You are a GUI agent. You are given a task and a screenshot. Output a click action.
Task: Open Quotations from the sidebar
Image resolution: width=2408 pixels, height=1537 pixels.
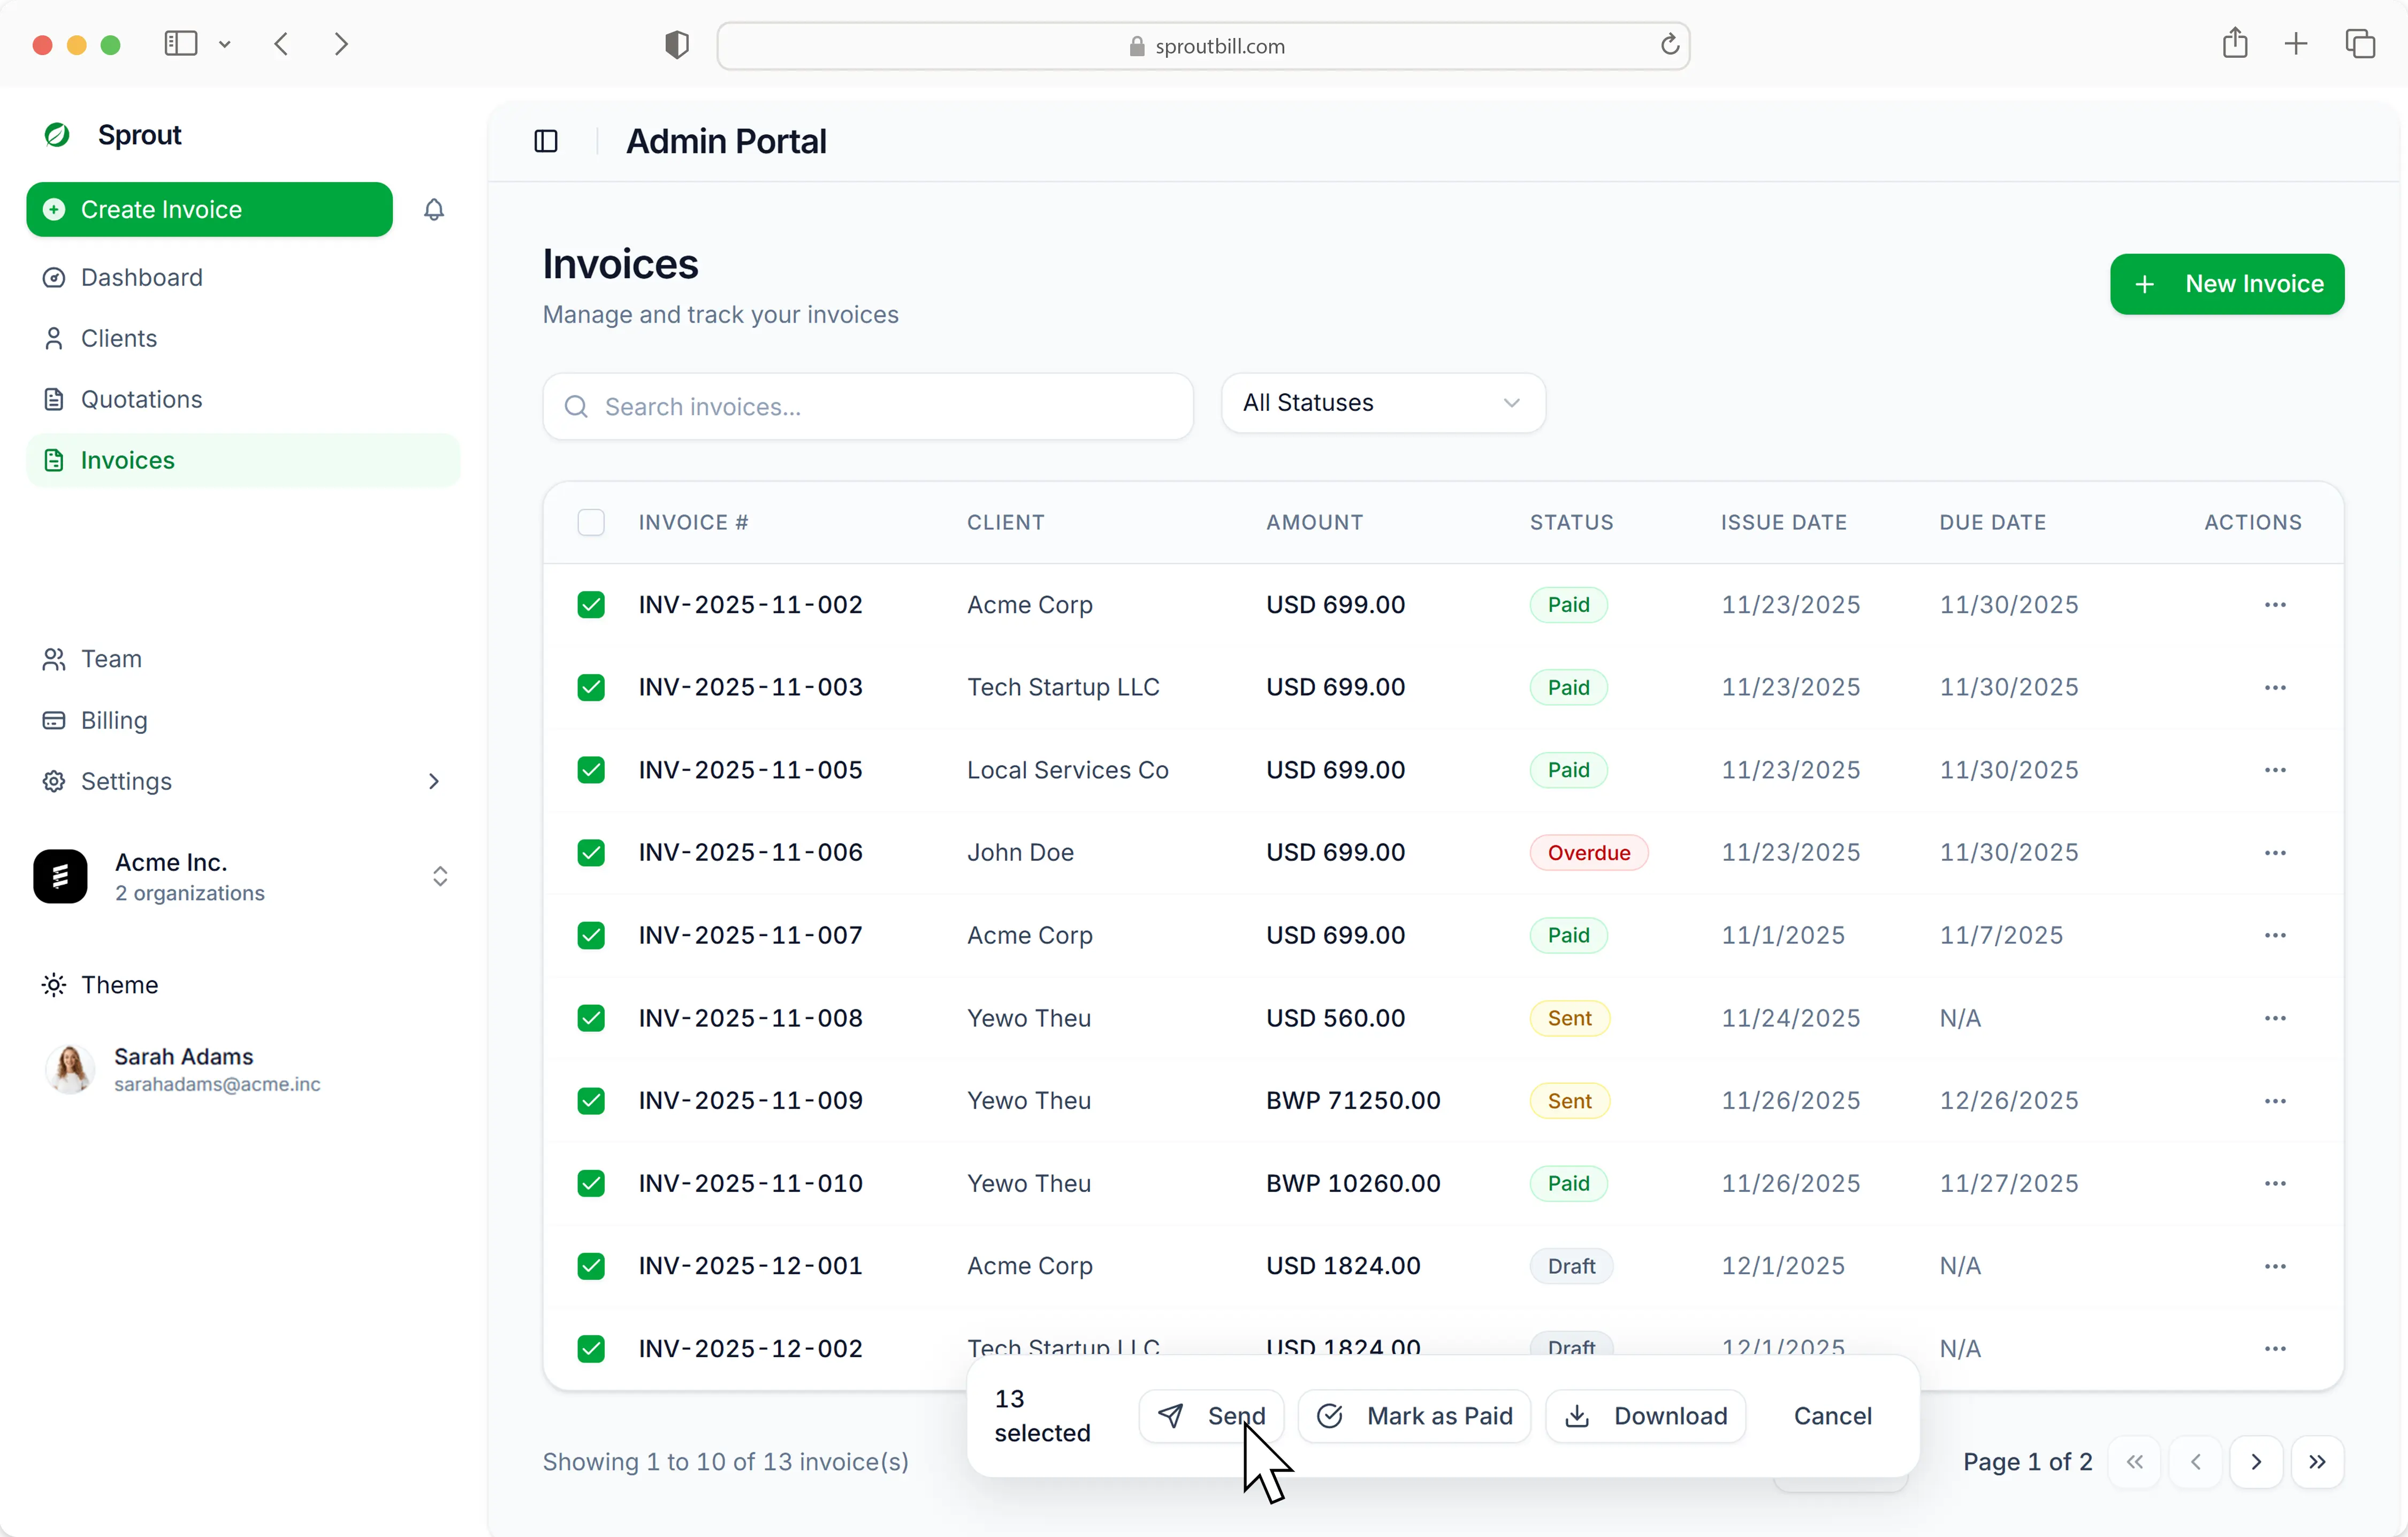point(141,399)
